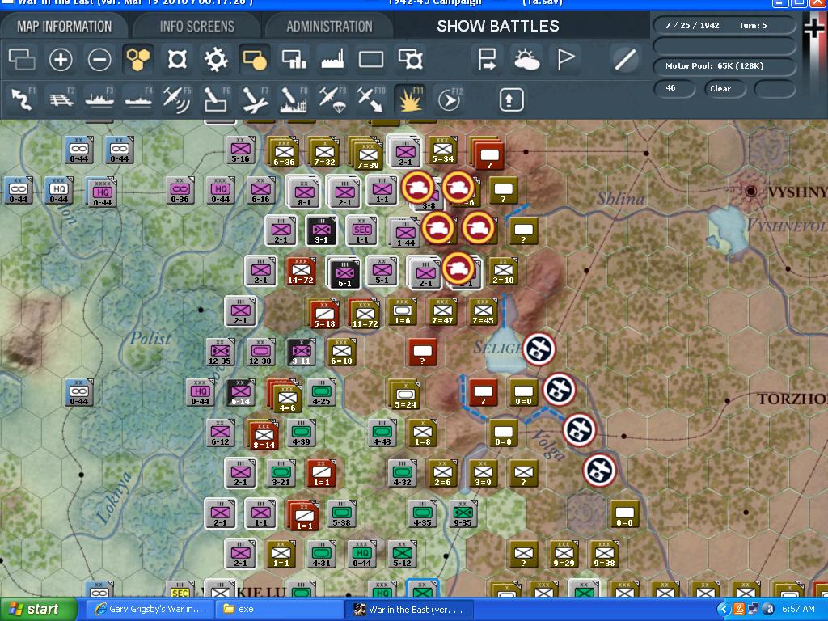The image size is (828, 621).
Task: Select F4 amphibious ship mode
Action: [x=137, y=99]
